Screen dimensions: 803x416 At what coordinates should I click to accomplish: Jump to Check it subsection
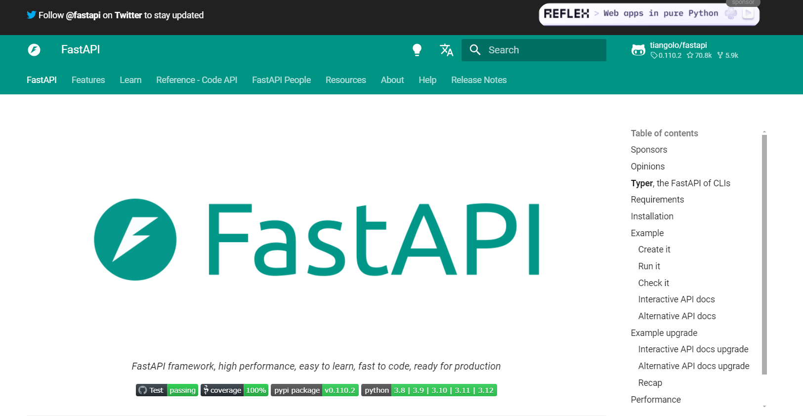tap(653, 283)
